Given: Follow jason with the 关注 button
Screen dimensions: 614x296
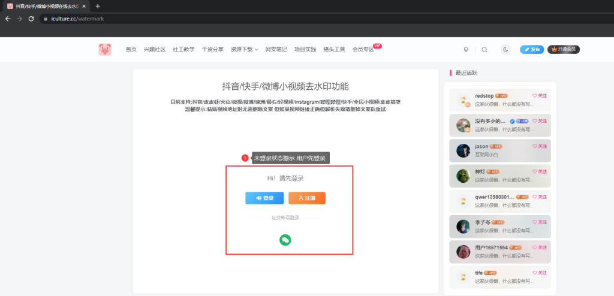Looking at the screenshot, I should (540, 146).
